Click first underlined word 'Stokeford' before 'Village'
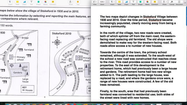Viewport: 187px width, 105px height. 150,17
